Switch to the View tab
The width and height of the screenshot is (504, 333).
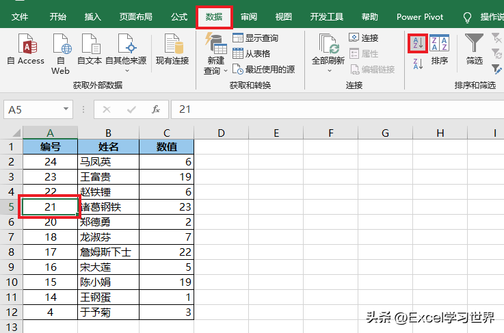284,16
